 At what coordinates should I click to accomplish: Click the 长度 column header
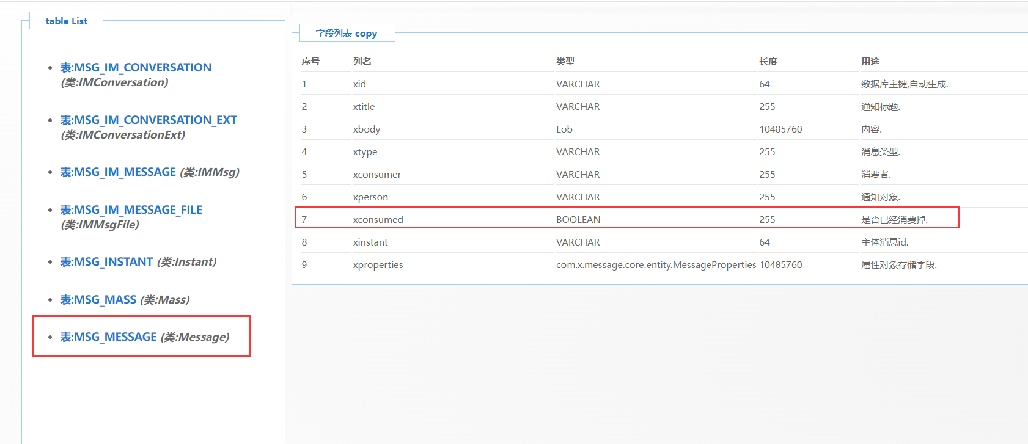pyautogui.click(x=768, y=62)
